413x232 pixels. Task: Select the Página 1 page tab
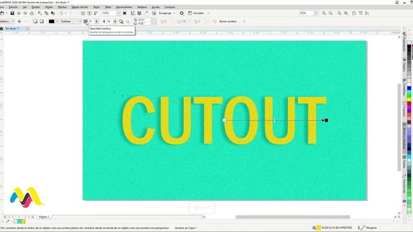pos(44,217)
